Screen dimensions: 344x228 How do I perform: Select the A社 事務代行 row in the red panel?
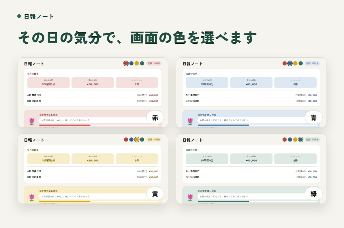93,95
